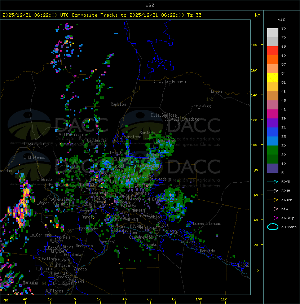Click the 'Chapanay' map label
300x304 pixels.
click(140, 193)
